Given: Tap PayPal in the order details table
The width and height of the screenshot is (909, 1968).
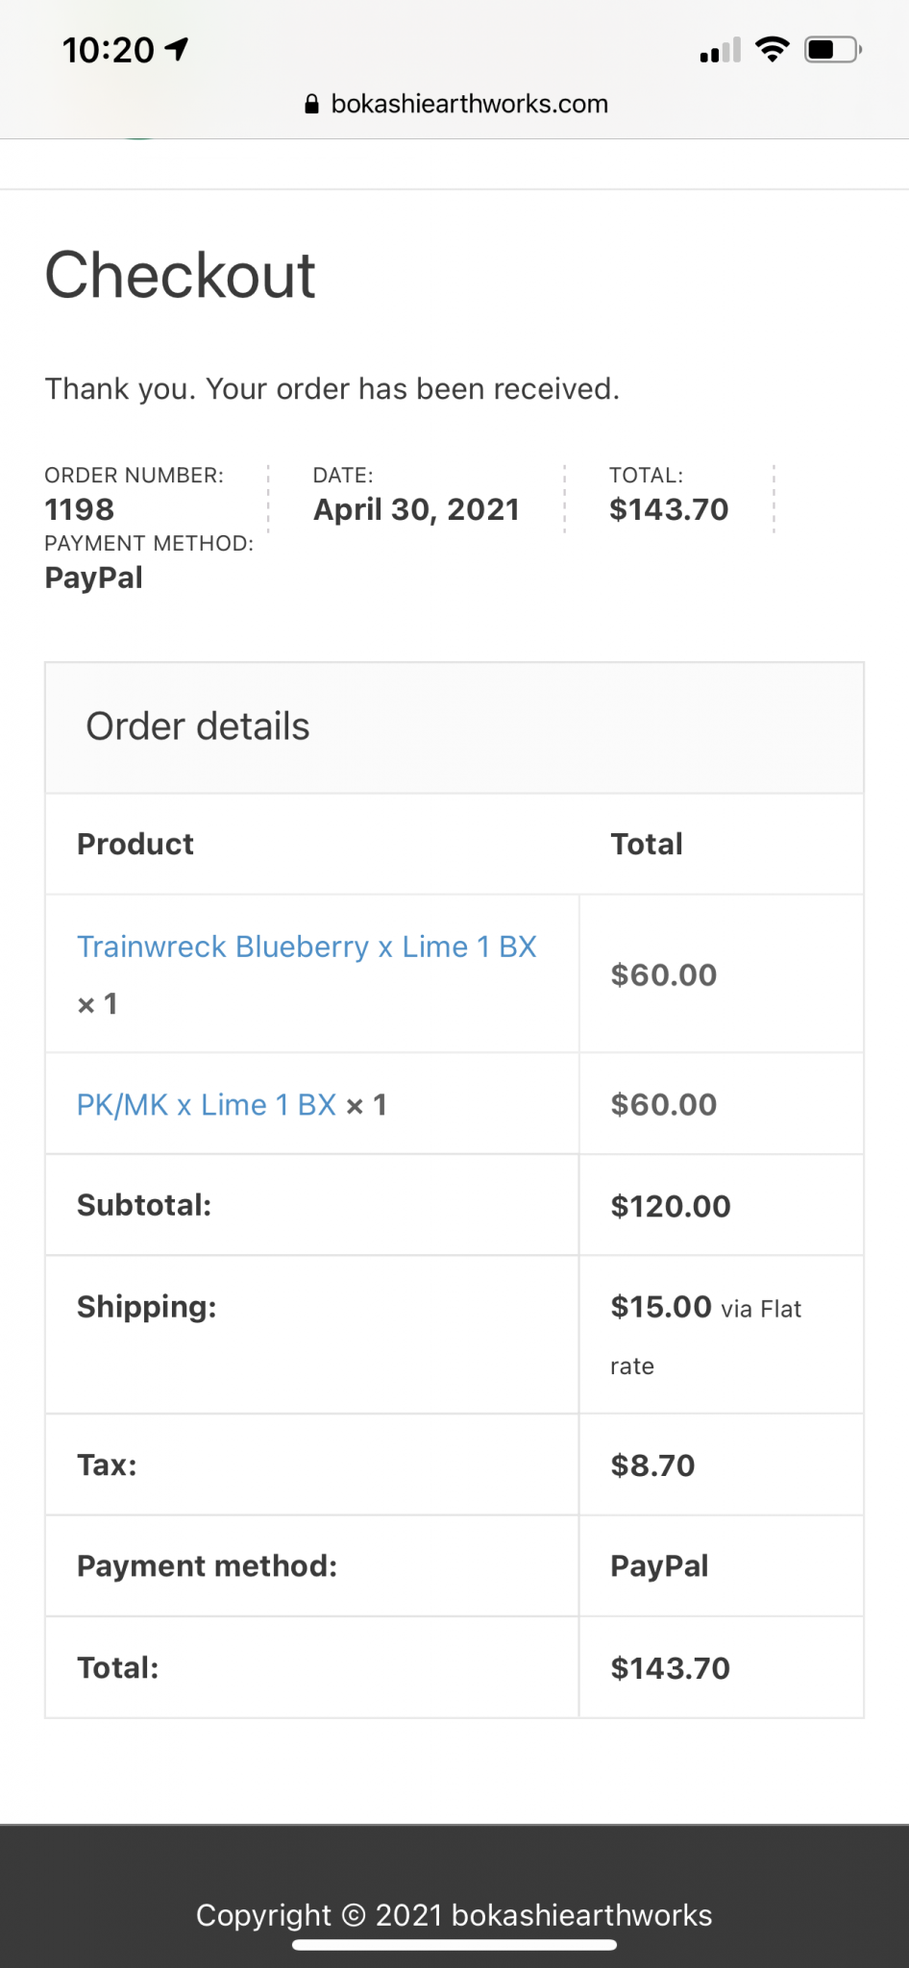Looking at the screenshot, I should [659, 1566].
